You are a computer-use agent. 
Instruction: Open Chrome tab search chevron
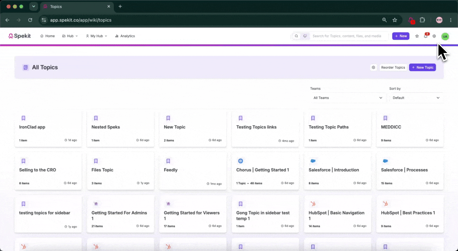(x=34, y=6)
